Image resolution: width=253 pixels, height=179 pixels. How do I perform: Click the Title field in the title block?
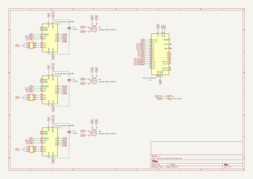pos(156,161)
